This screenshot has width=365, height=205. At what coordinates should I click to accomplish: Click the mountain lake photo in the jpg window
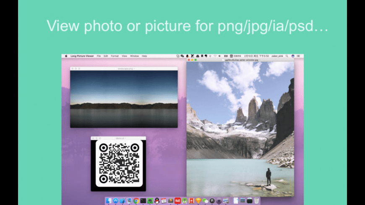pyautogui.click(x=240, y=129)
